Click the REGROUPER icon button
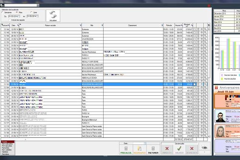240x160 pixels. coord(140,149)
